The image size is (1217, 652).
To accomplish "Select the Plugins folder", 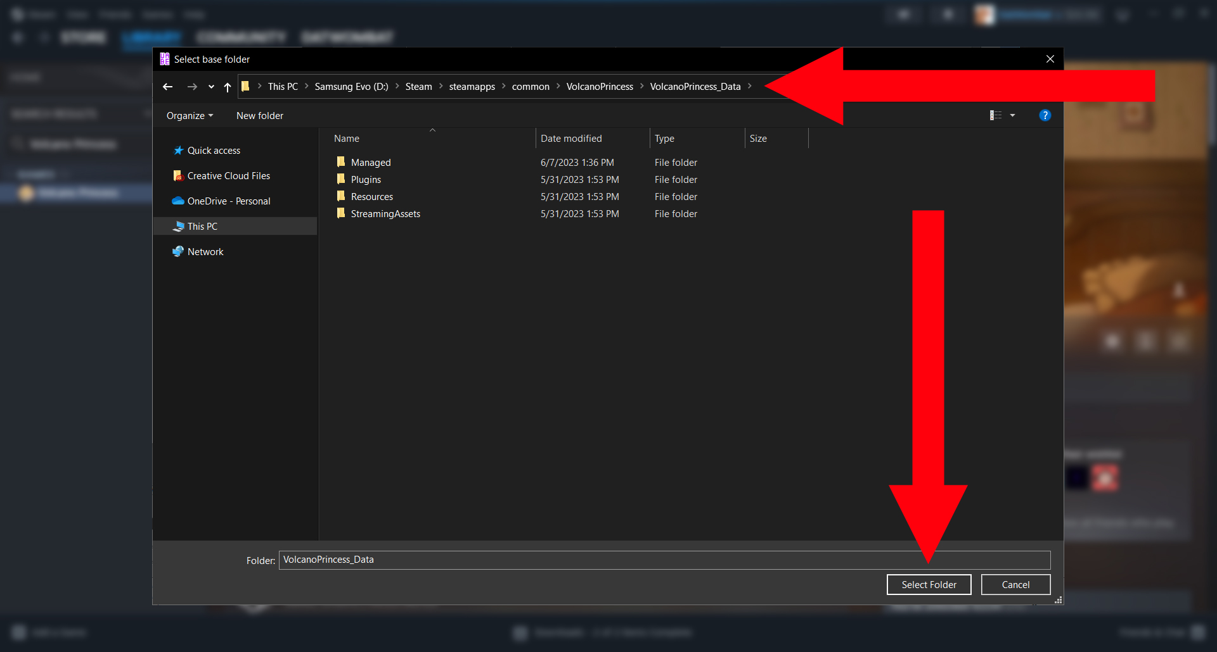I will [366, 180].
